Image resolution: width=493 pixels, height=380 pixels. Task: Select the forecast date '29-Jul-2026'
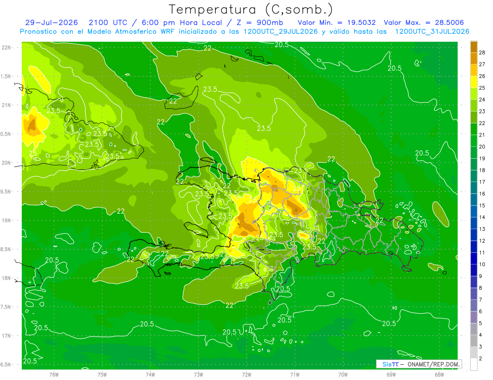51,23
